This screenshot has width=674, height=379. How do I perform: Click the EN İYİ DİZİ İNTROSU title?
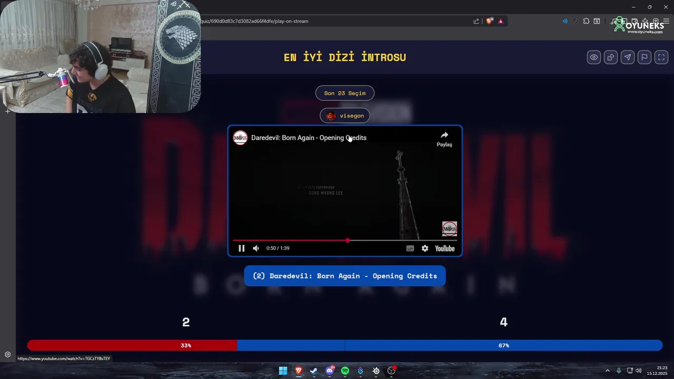(x=345, y=57)
